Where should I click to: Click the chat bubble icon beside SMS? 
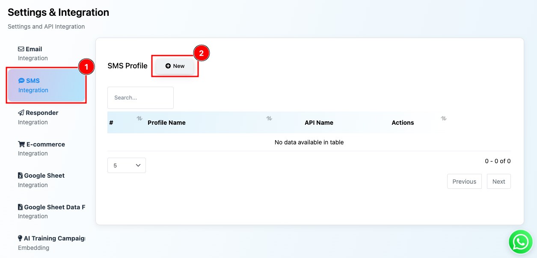21,81
